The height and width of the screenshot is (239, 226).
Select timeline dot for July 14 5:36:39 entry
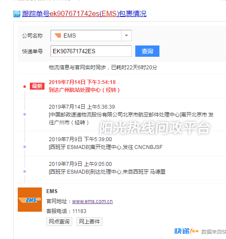[25, 114]
